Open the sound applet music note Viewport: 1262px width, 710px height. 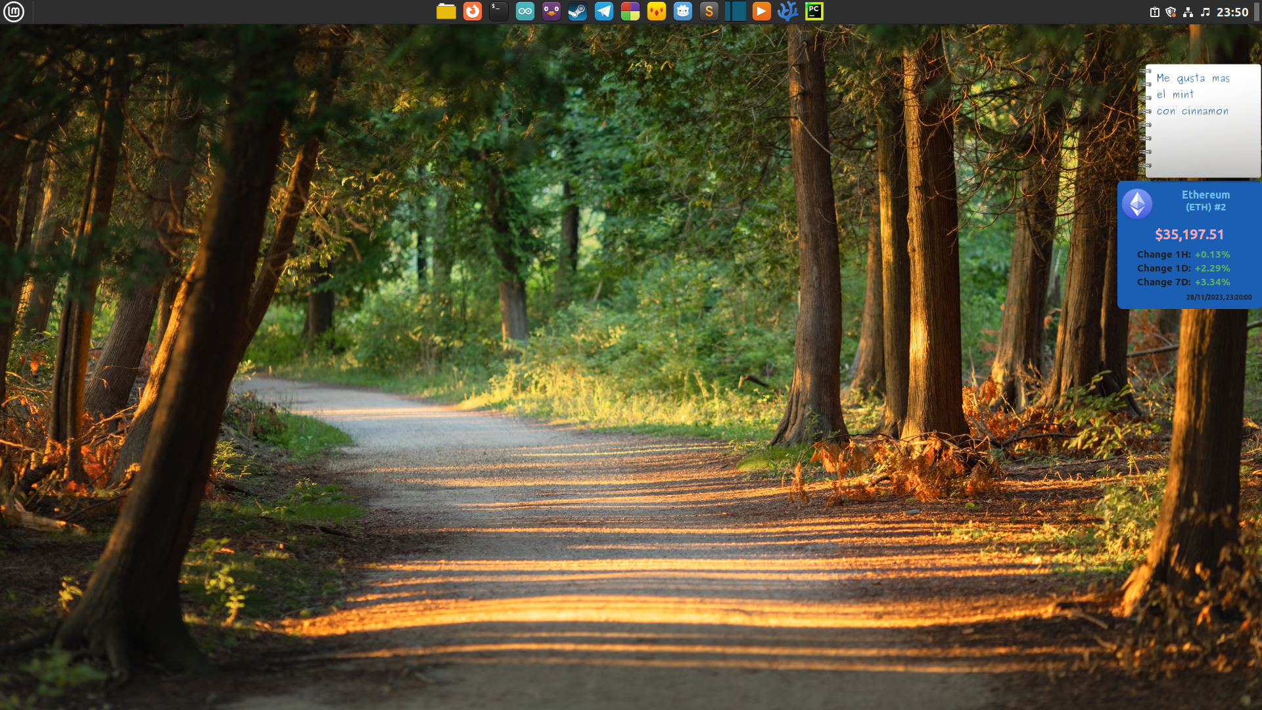(x=1205, y=12)
